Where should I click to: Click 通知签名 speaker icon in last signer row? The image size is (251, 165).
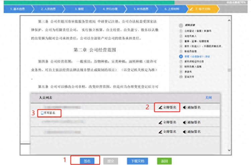point(185,132)
